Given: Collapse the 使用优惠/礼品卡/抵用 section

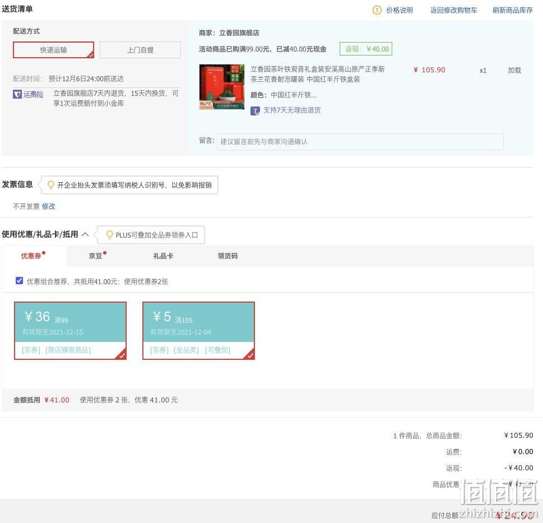Looking at the screenshot, I should 85,234.
